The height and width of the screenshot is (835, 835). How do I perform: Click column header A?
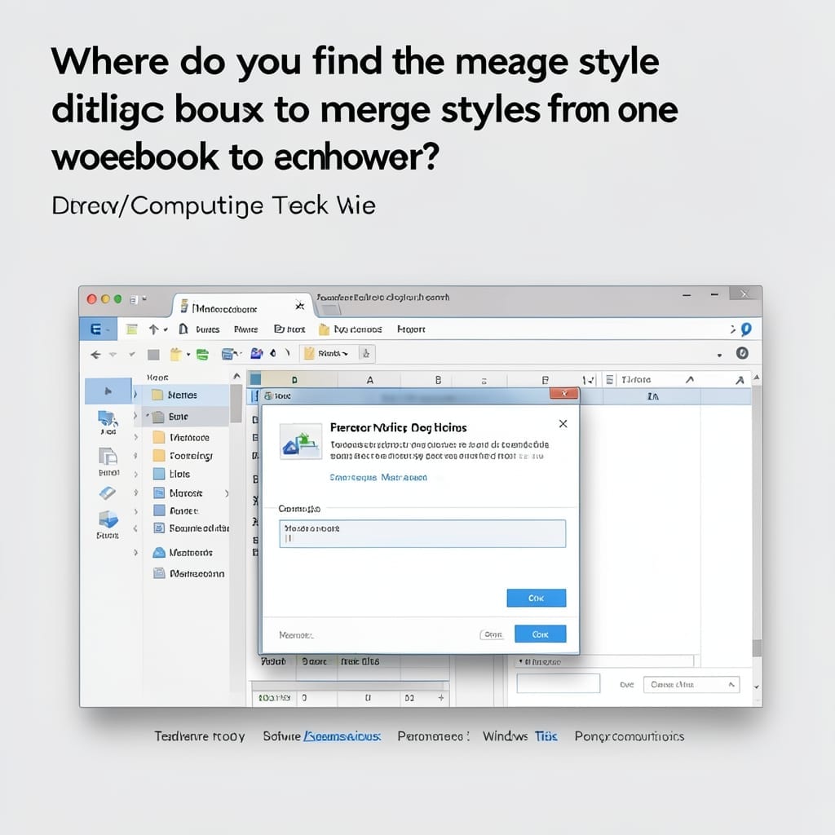[370, 380]
